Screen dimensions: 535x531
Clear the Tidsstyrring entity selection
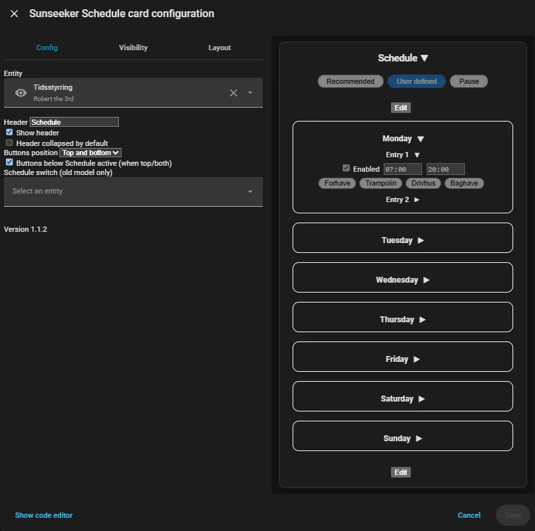coord(233,93)
